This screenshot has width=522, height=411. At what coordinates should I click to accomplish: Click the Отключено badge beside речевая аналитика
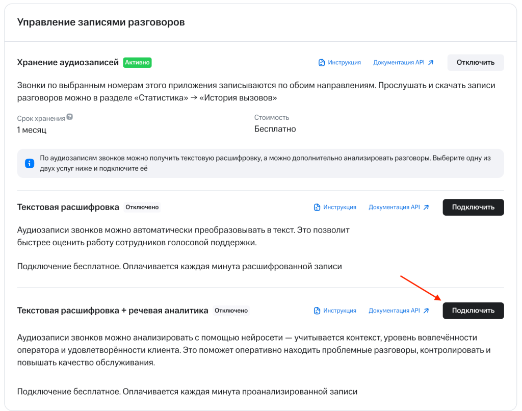point(231,311)
